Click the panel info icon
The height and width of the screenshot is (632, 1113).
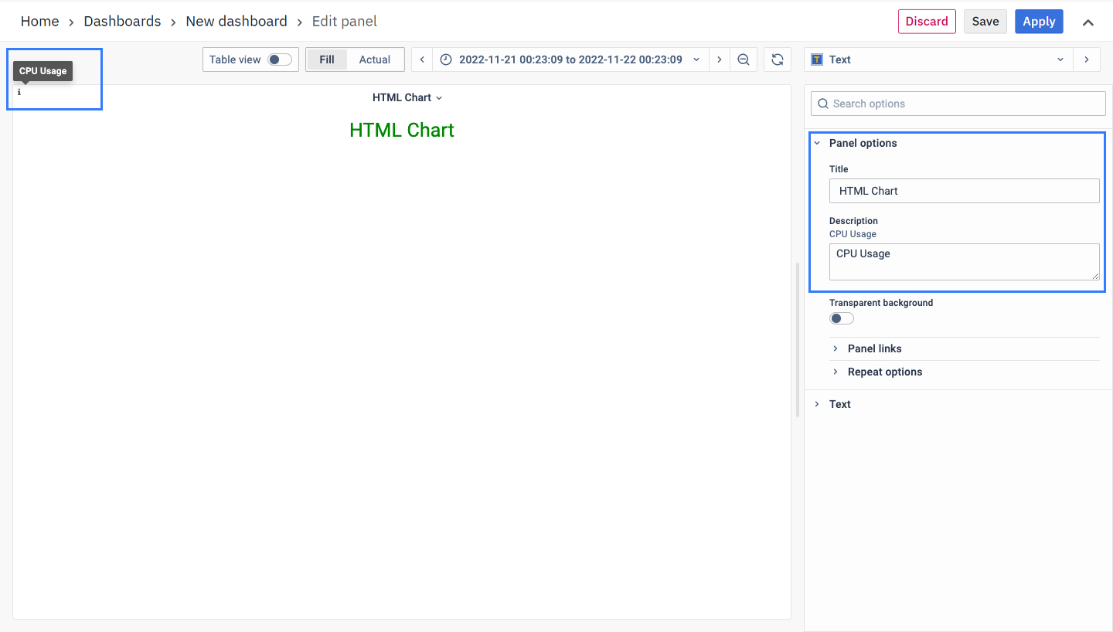tap(19, 92)
